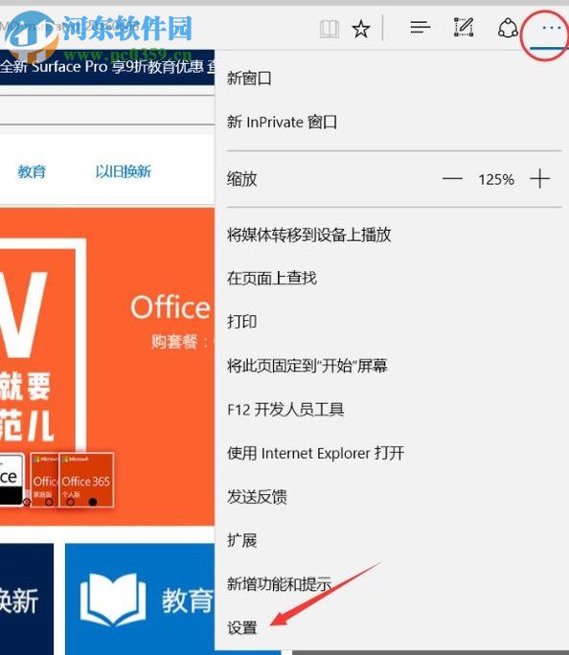
Task: Click the 购套餐 text on banner
Action: point(179,341)
